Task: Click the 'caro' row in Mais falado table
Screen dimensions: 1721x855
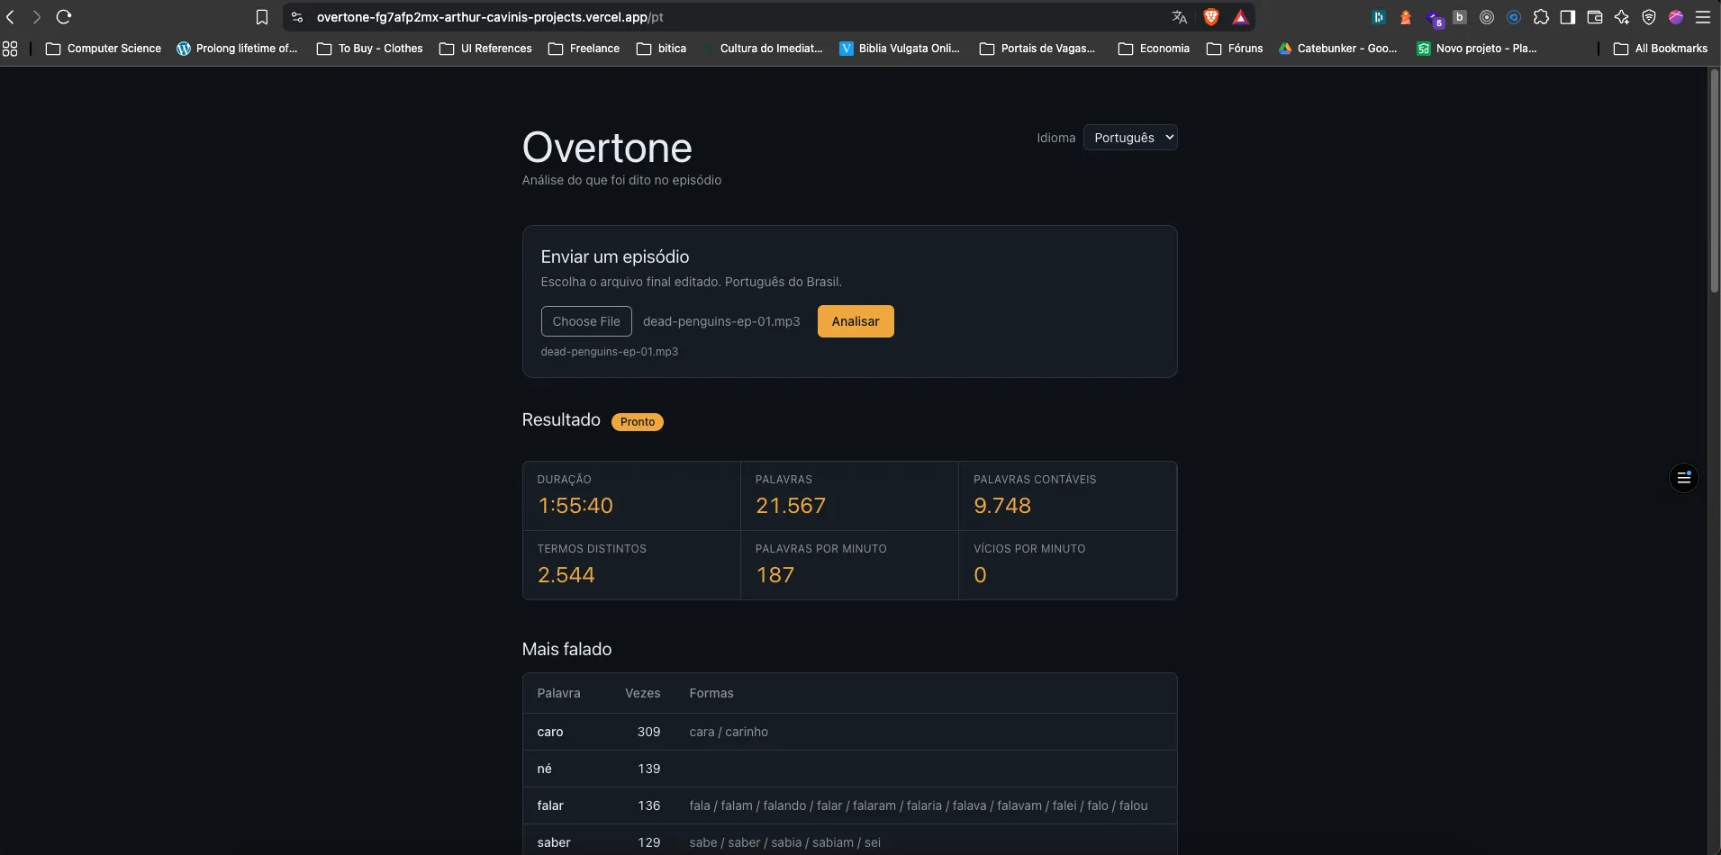Action: pyautogui.click(x=849, y=732)
